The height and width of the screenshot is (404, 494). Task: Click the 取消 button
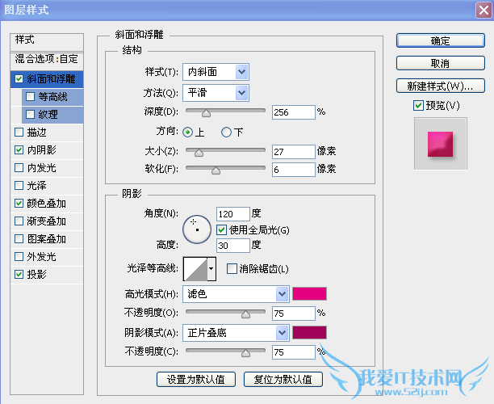point(440,63)
